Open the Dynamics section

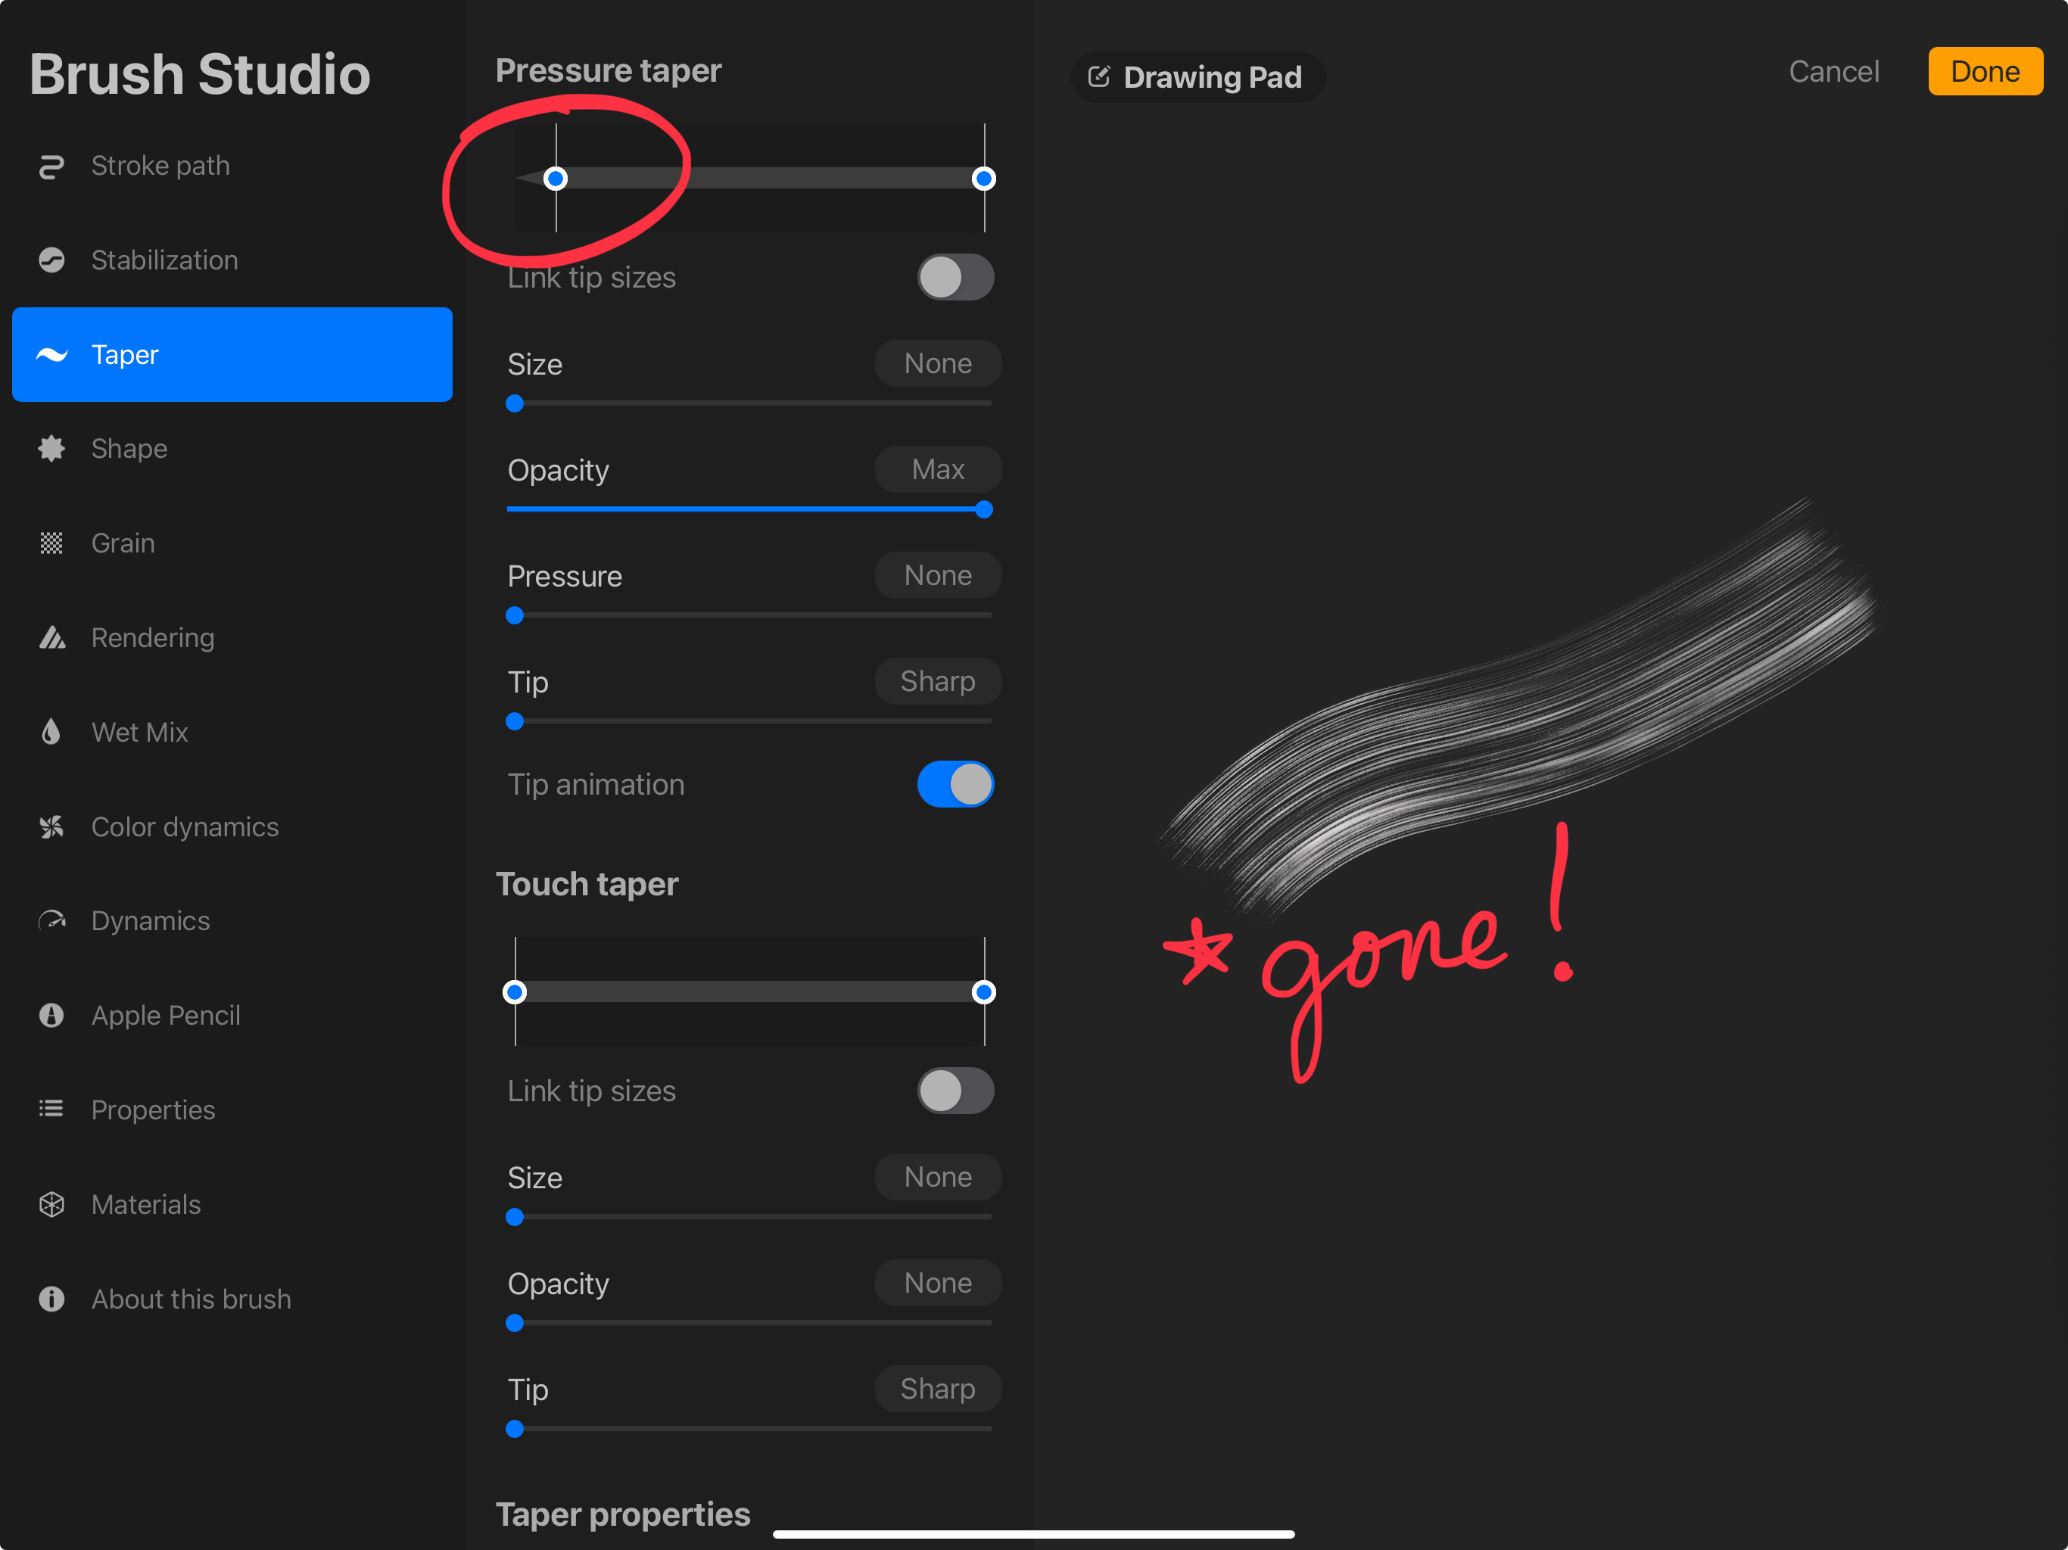232,921
